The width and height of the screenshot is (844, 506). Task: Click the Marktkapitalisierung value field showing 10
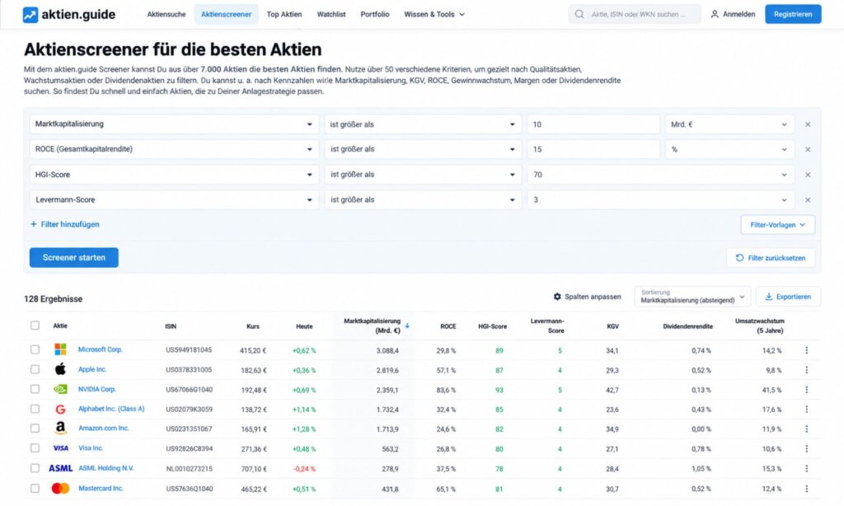[x=593, y=124]
